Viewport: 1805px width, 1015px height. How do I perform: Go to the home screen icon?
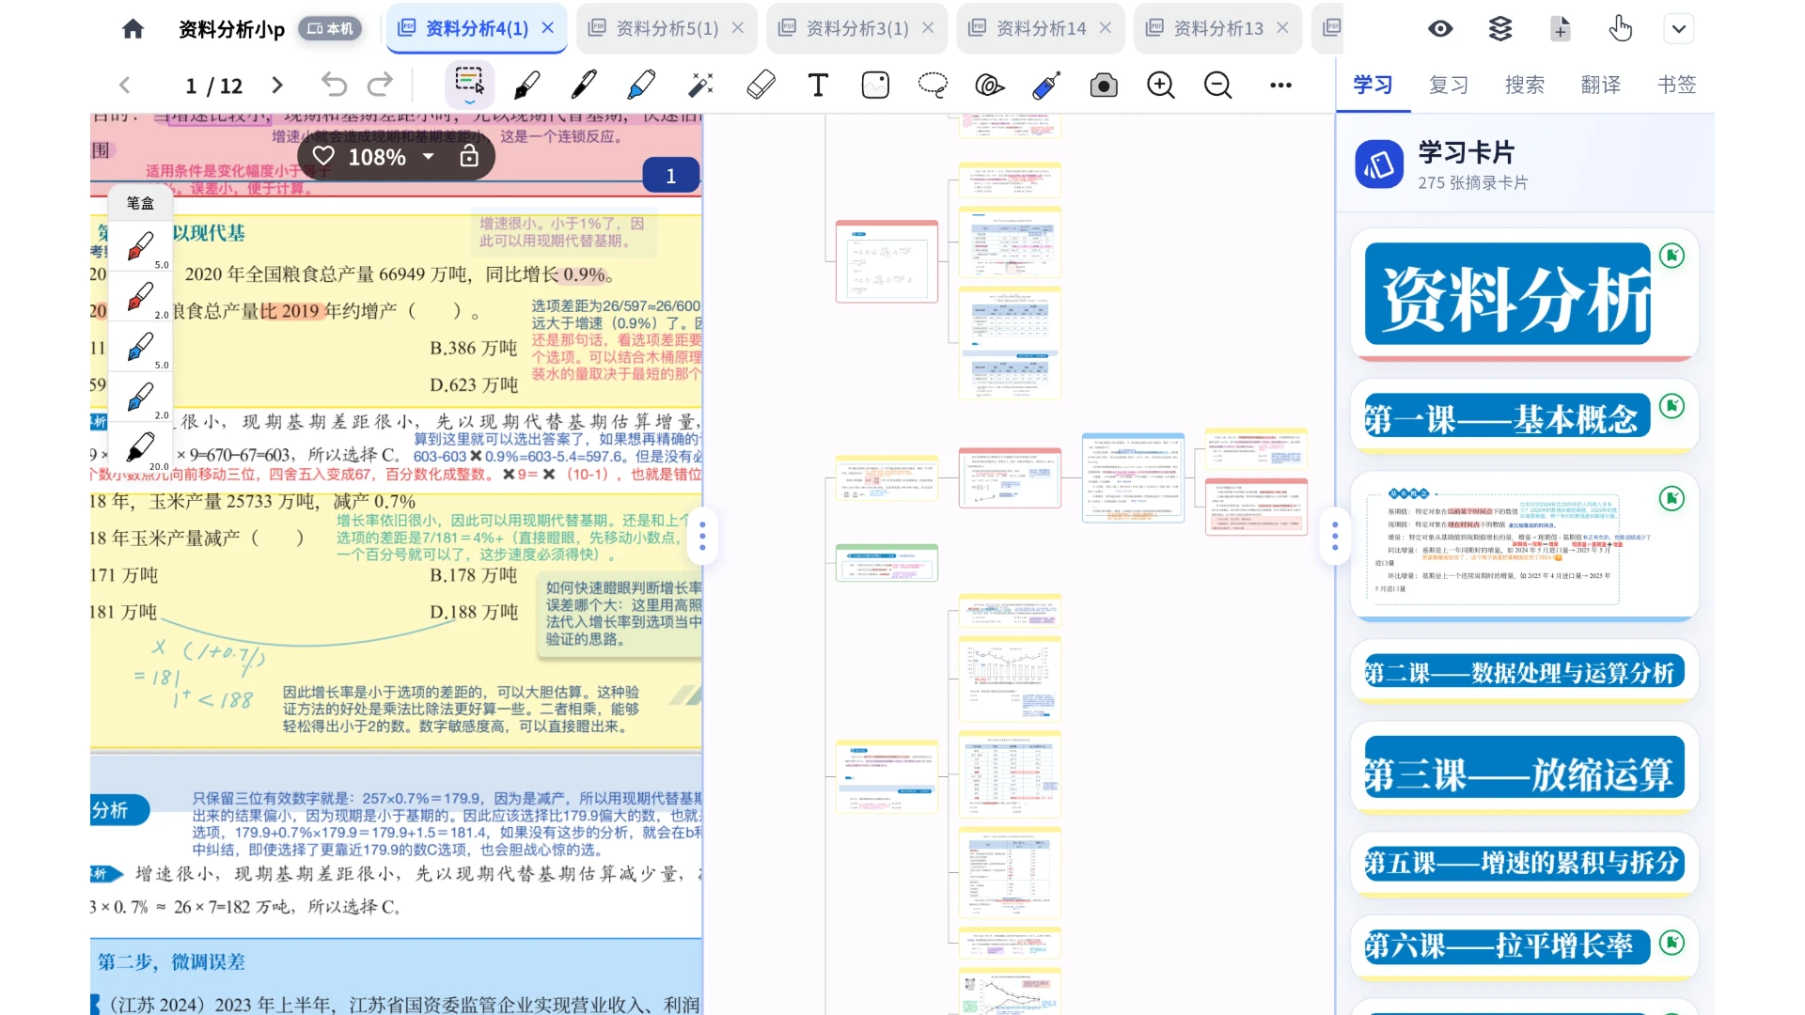(133, 28)
